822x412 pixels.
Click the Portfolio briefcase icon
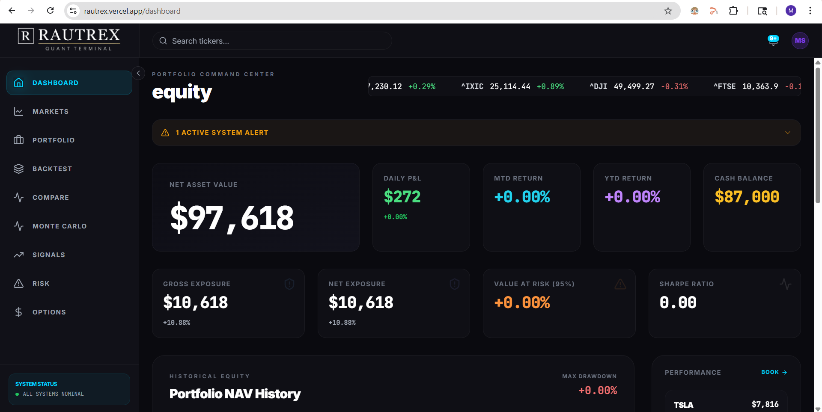(19, 140)
